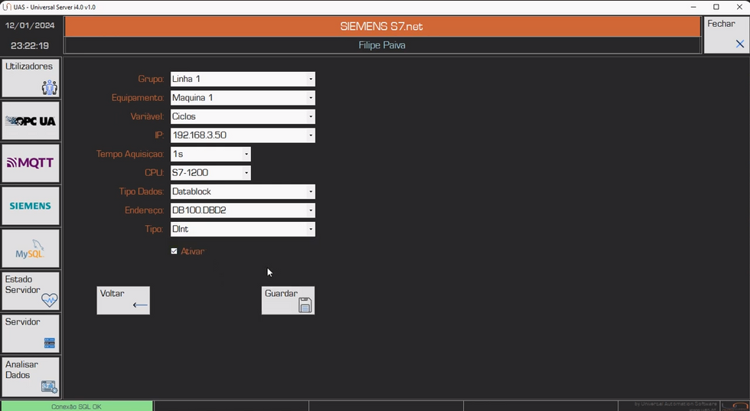Open the Utilizadores users panel

31,78
